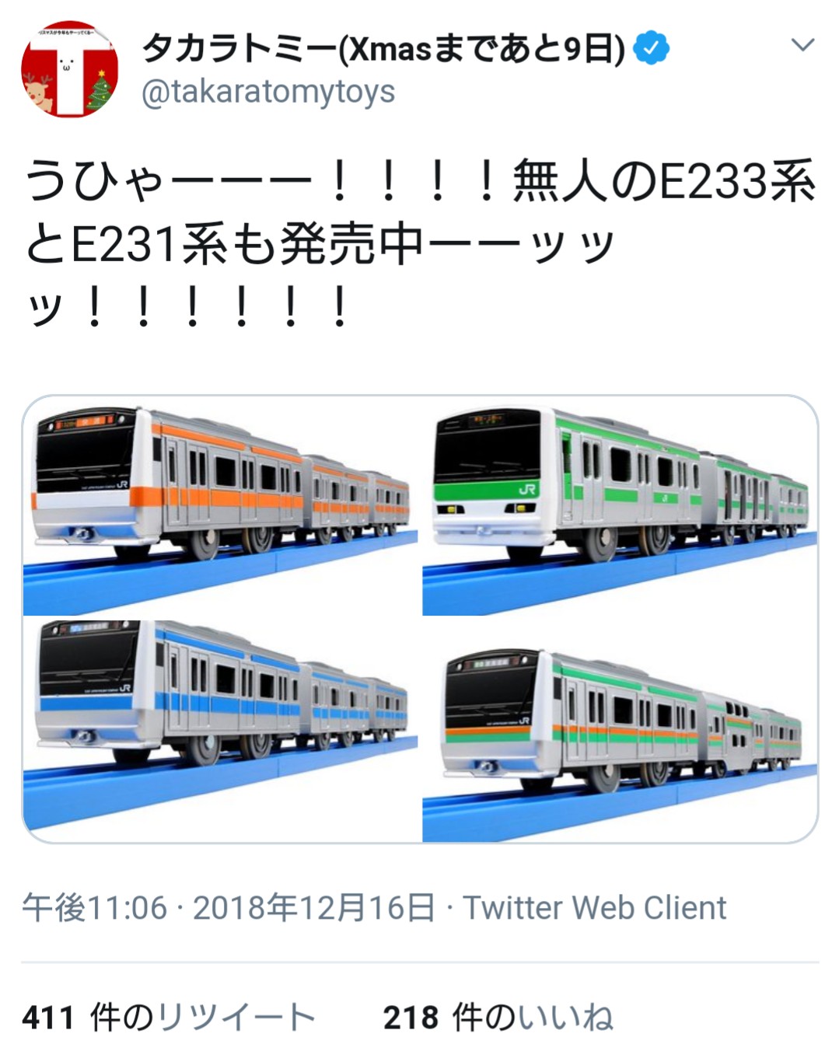Tap the Christmas tree on the avatar
The width and height of the screenshot is (839, 1058).
tap(100, 90)
